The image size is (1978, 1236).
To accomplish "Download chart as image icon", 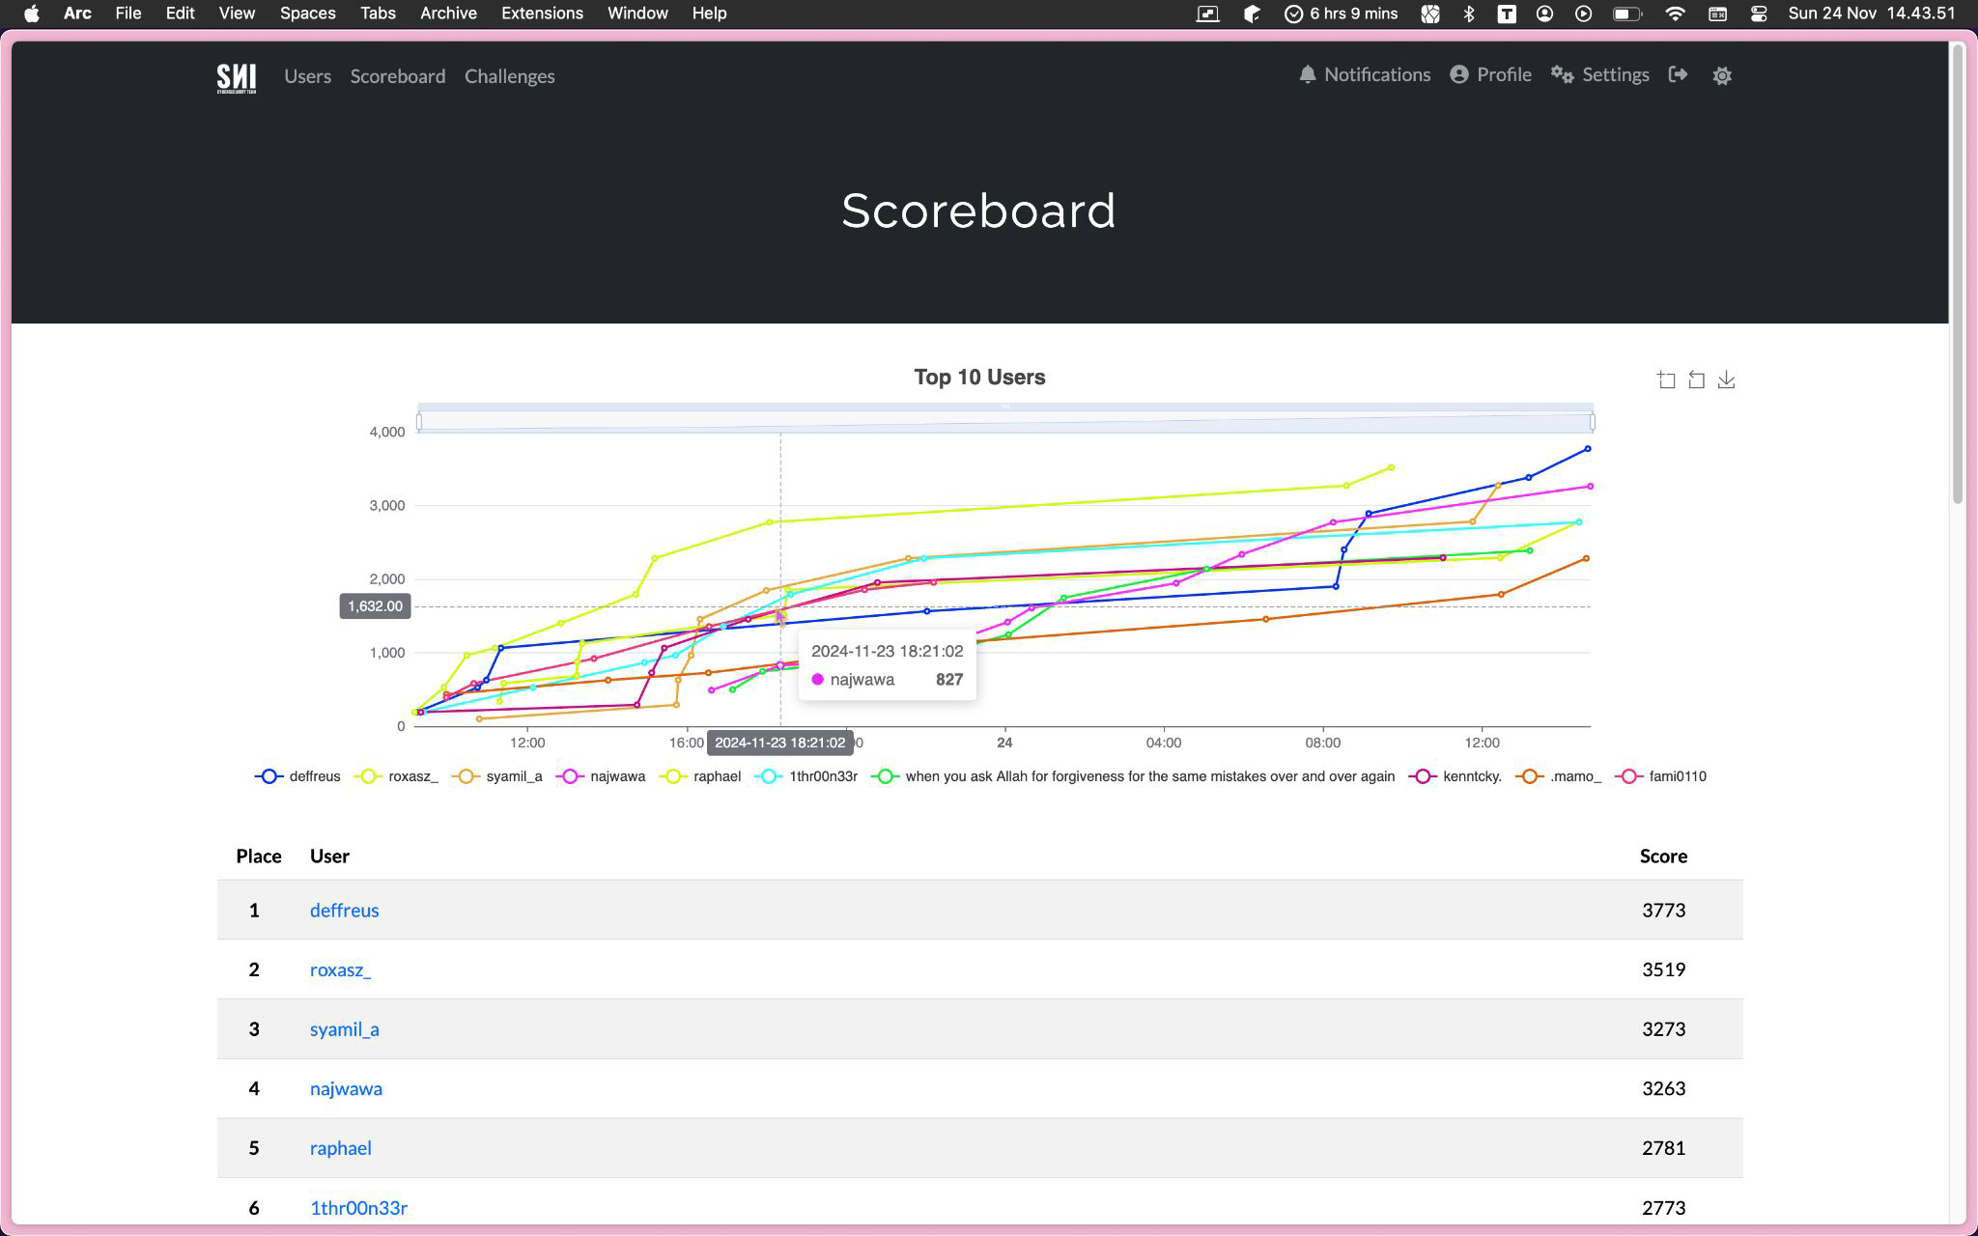I will click(1726, 379).
